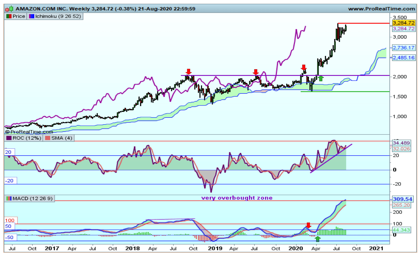Click the 309.54 MACD value tag

coord(403,199)
